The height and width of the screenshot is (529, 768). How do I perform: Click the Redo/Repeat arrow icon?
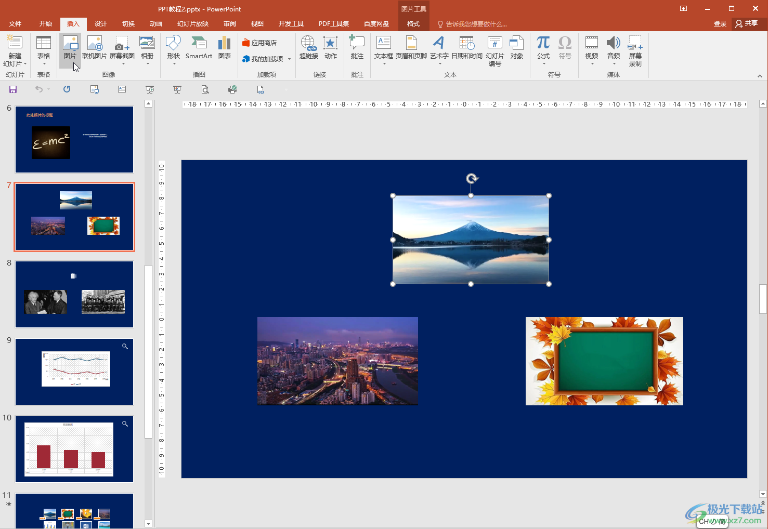coord(67,89)
